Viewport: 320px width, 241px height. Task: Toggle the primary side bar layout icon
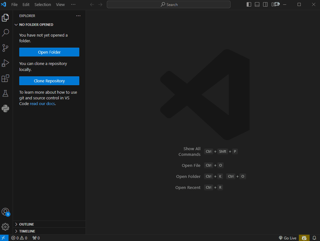249,4
